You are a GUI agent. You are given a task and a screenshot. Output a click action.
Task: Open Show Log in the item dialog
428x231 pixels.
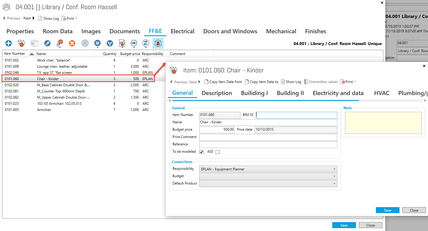point(291,82)
